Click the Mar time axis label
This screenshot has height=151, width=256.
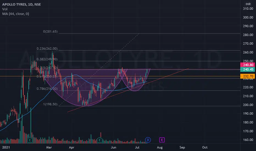pos(49,147)
